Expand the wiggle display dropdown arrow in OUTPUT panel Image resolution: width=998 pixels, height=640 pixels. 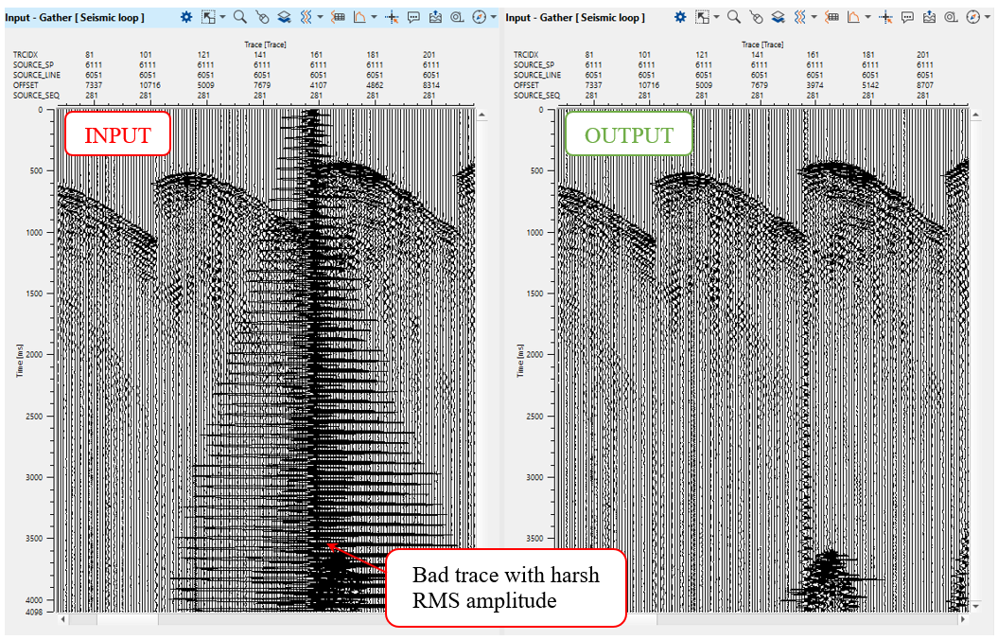813,17
